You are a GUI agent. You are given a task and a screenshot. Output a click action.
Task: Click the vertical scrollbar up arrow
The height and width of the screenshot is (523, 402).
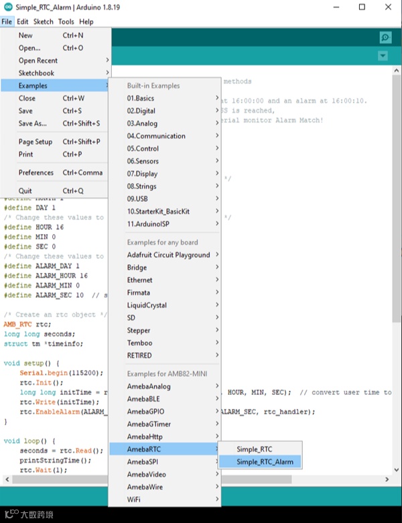[397, 70]
